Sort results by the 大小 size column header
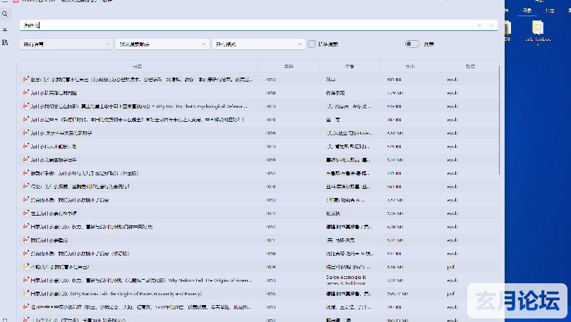Viewport: 571px width, 322px height. pos(410,66)
